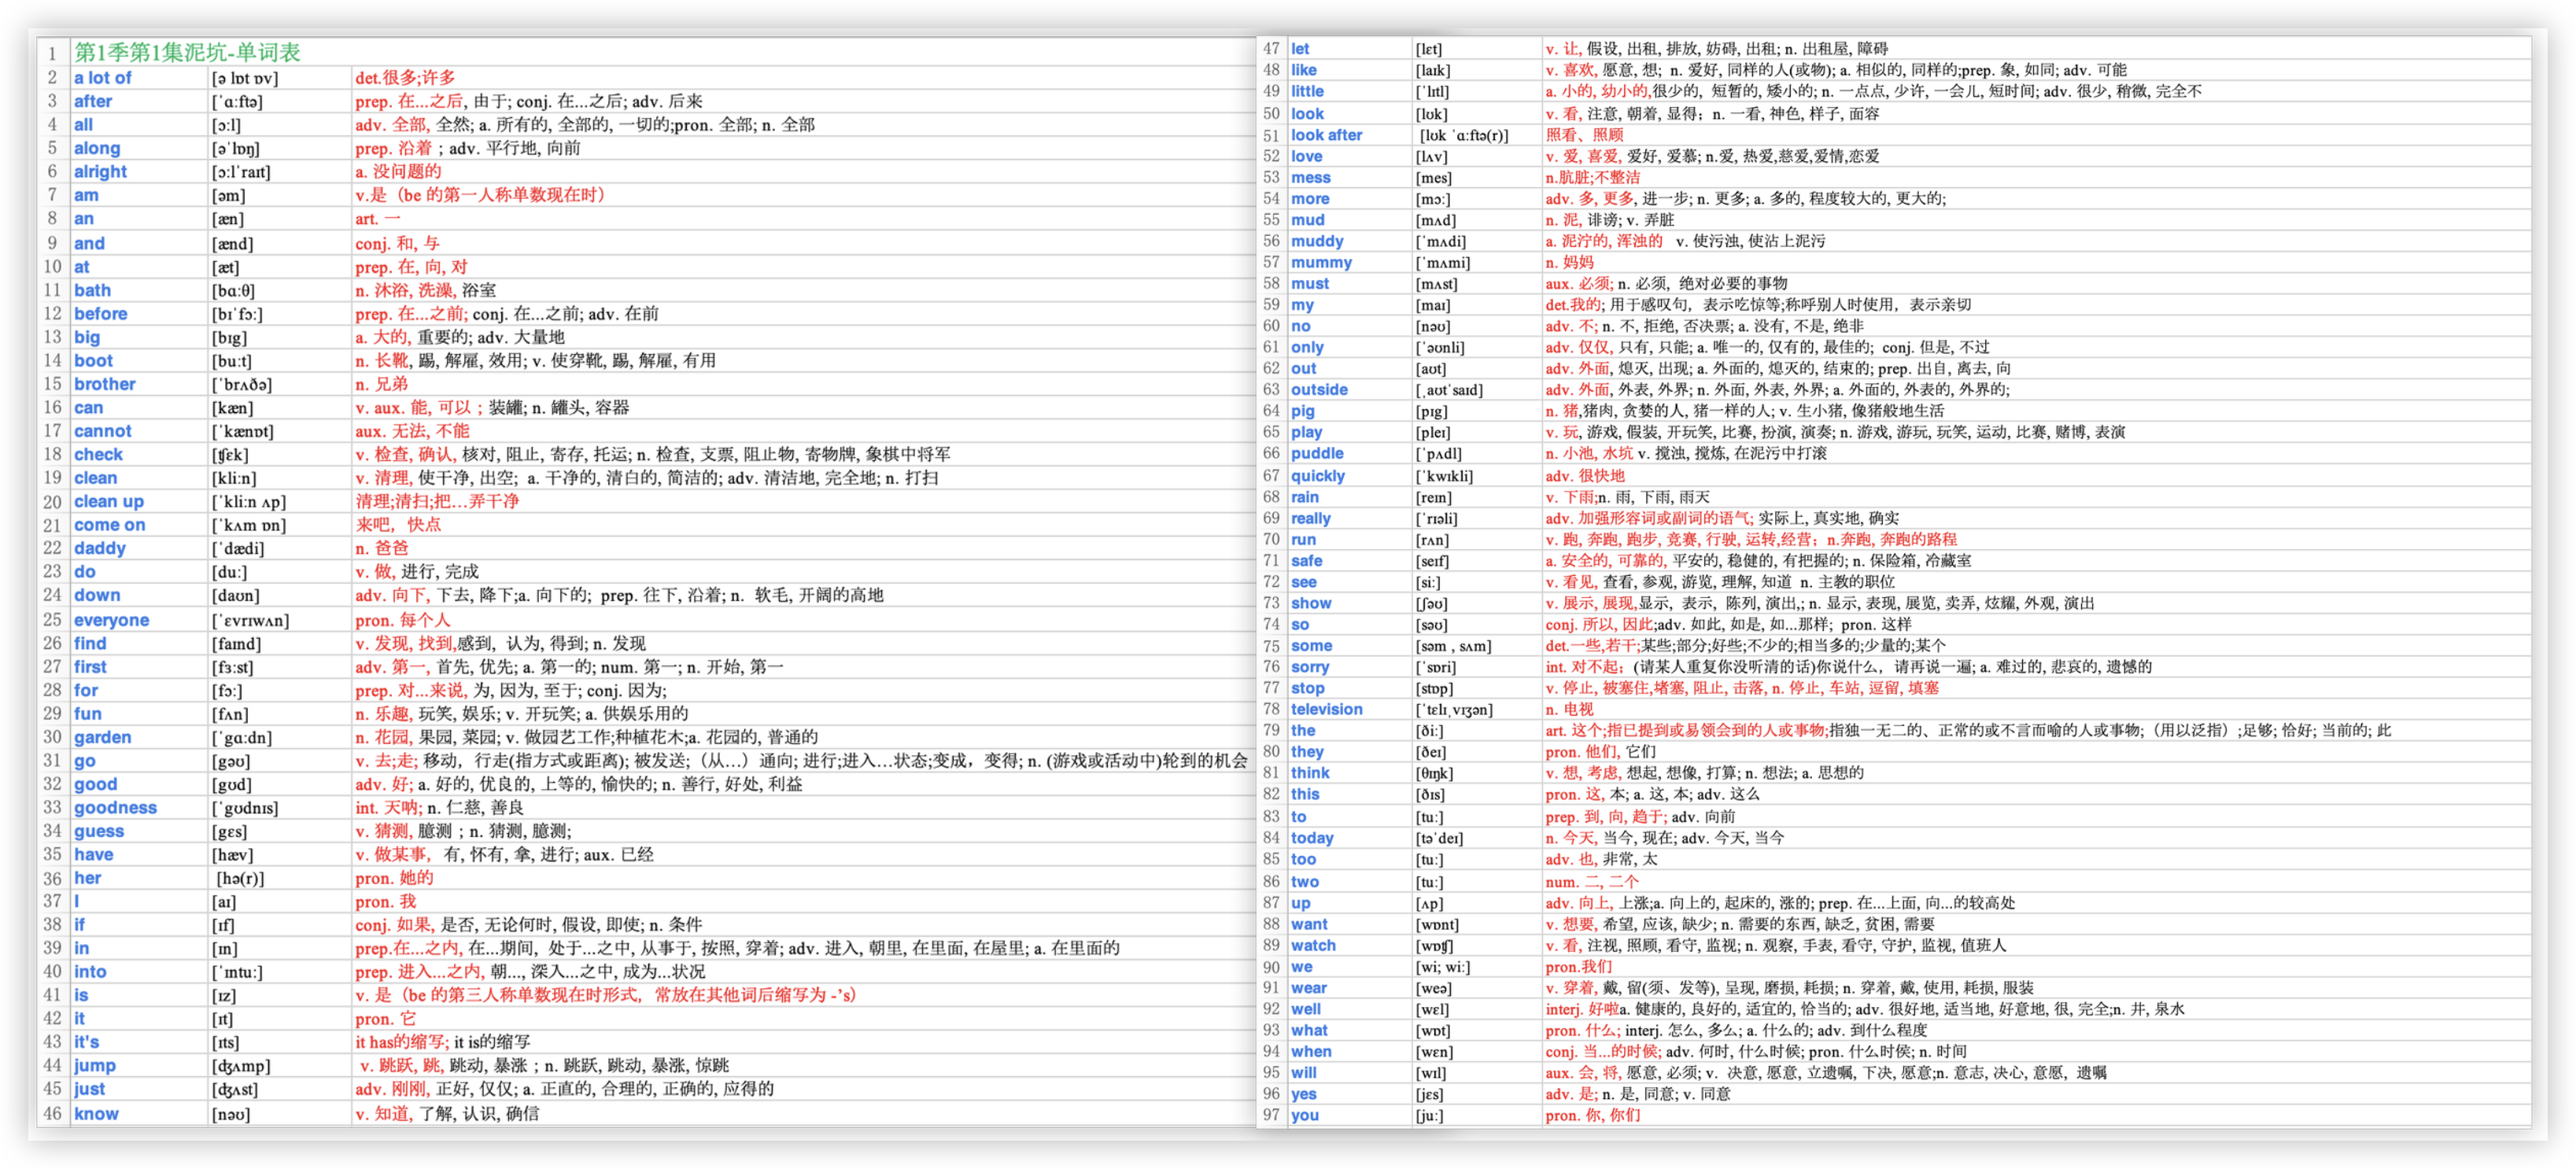Click the blue word 'watch'
Screen dimensions: 2576x1169
(x=1313, y=946)
